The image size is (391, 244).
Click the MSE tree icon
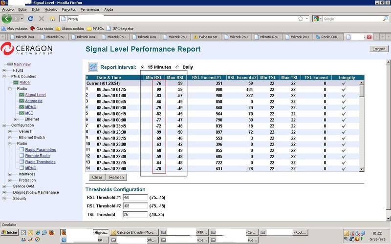[22, 113]
